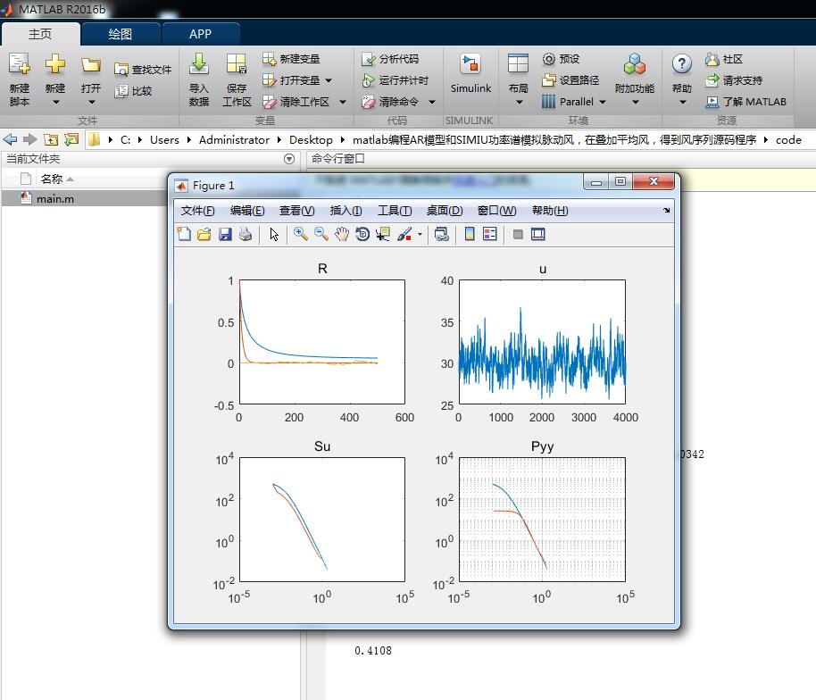The width and height of the screenshot is (816, 700).
Task: Expand Clear Workspace (清除工作区) dropdown
Action: click(343, 102)
